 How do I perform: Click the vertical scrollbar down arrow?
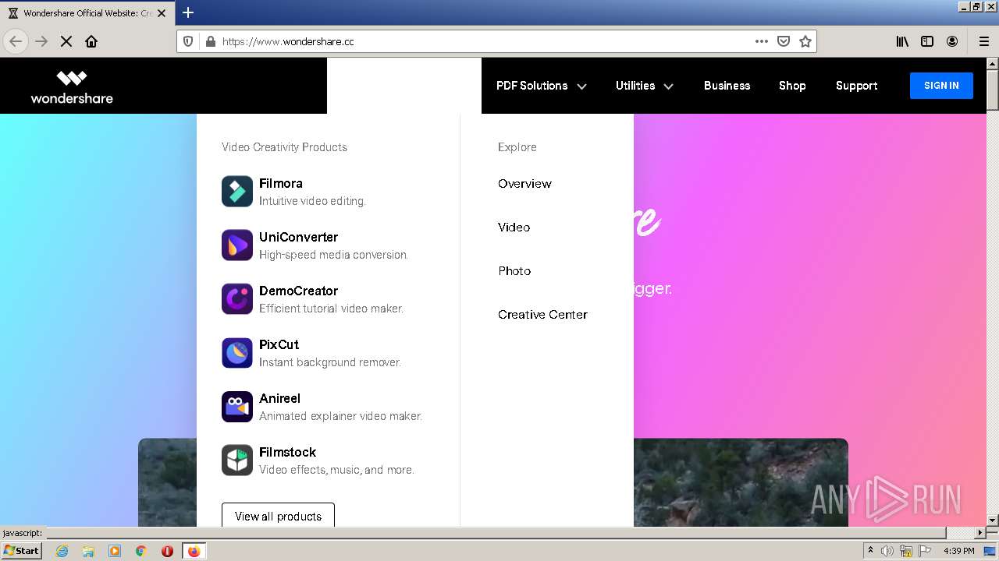[993, 520]
